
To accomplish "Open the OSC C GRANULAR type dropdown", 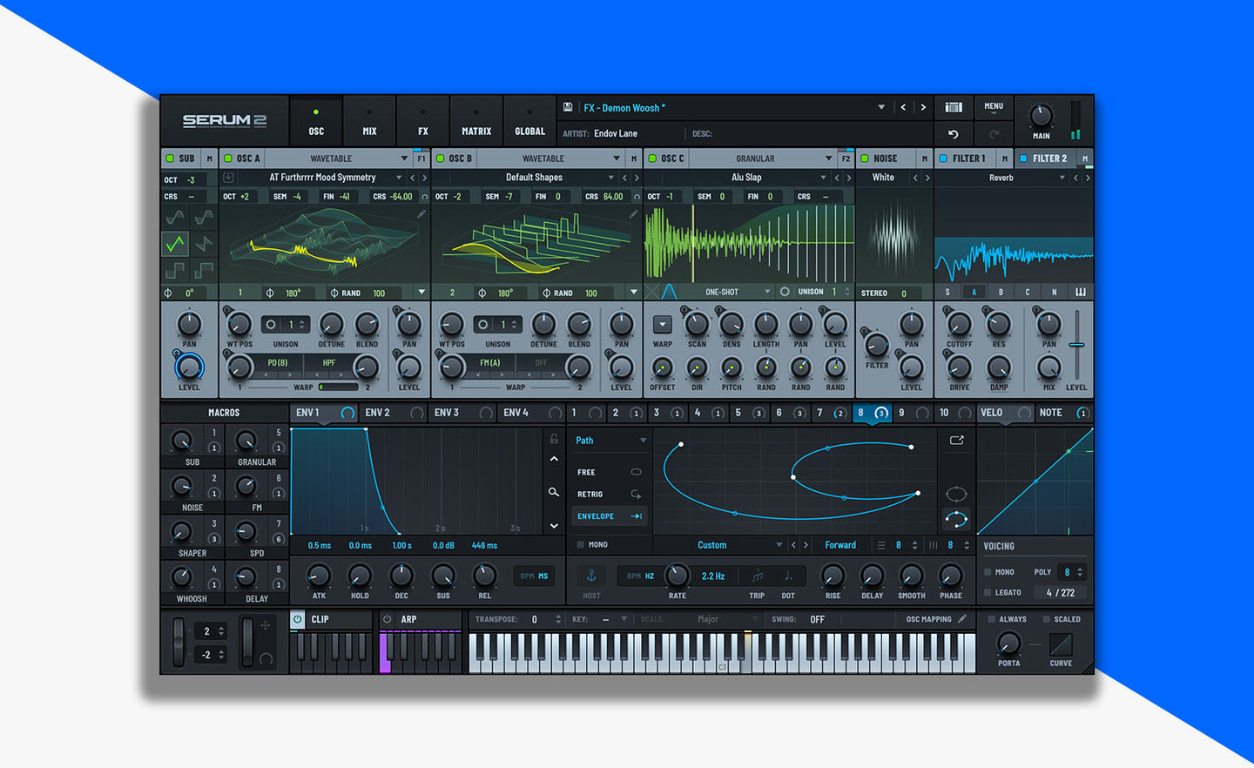I will (x=762, y=158).
